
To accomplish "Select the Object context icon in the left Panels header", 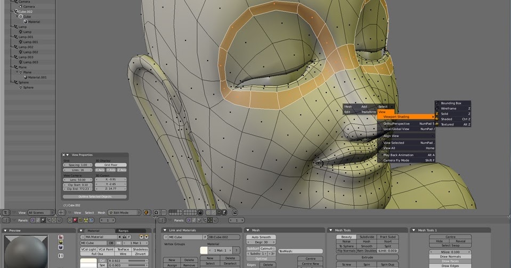I will pyautogui.click(x=48, y=220).
